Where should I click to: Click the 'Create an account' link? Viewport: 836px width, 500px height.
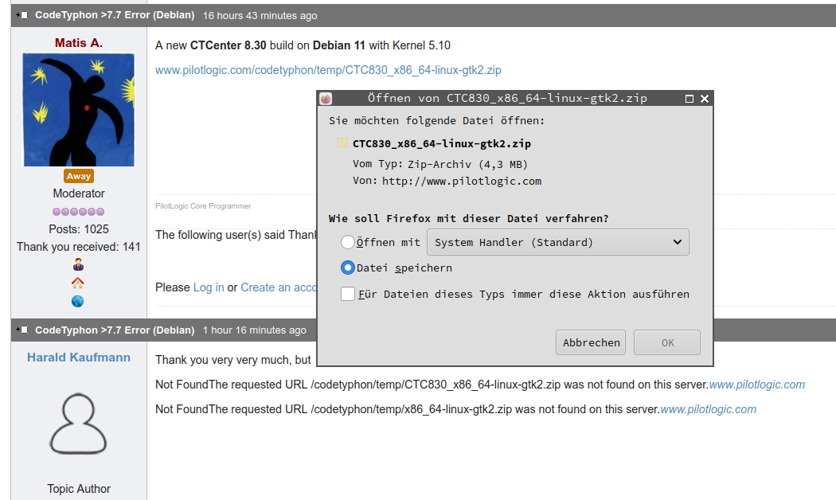tap(279, 287)
